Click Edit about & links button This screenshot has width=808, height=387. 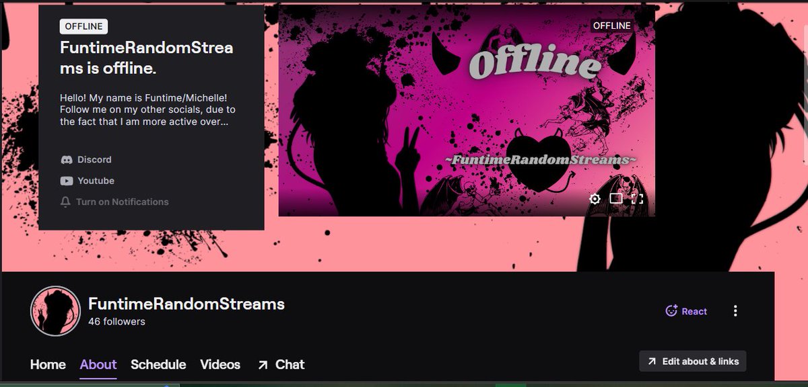[x=693, y=361]
